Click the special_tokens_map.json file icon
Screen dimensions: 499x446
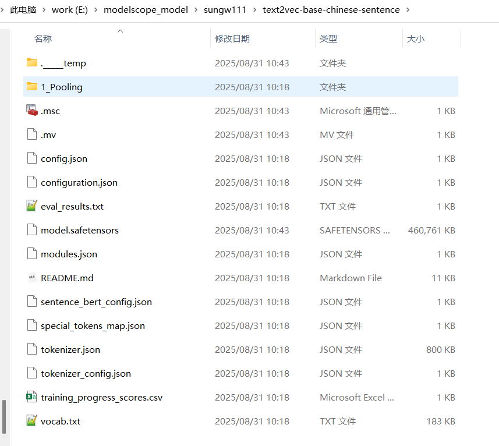coord(32,325)
